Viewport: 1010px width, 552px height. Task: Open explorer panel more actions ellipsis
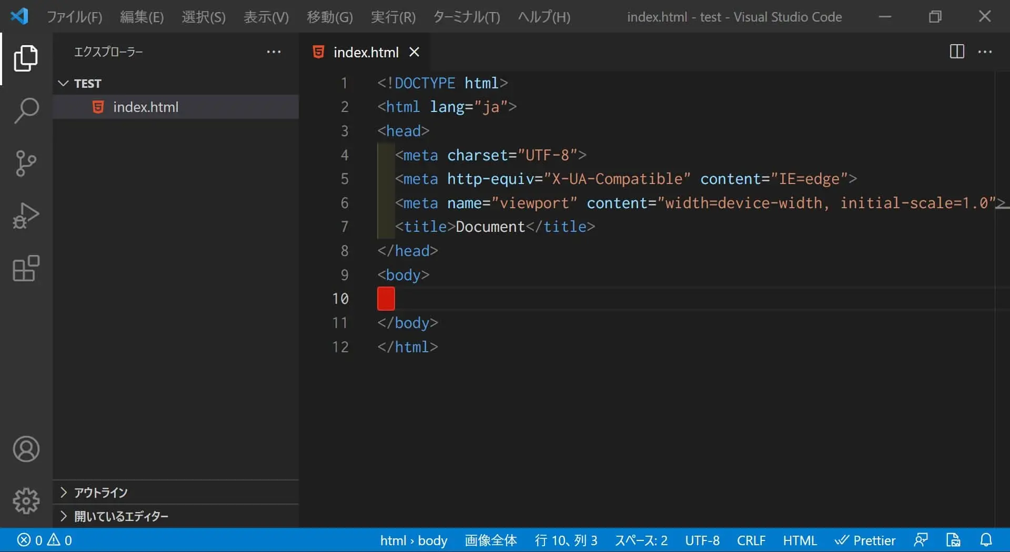click(274, 52)
